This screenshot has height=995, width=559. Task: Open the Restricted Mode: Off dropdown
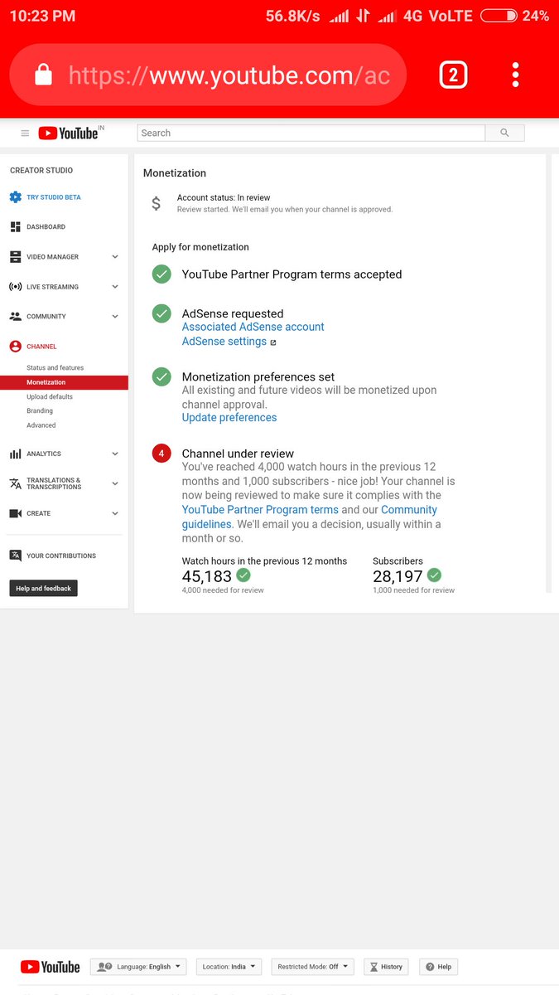(313, 967)
